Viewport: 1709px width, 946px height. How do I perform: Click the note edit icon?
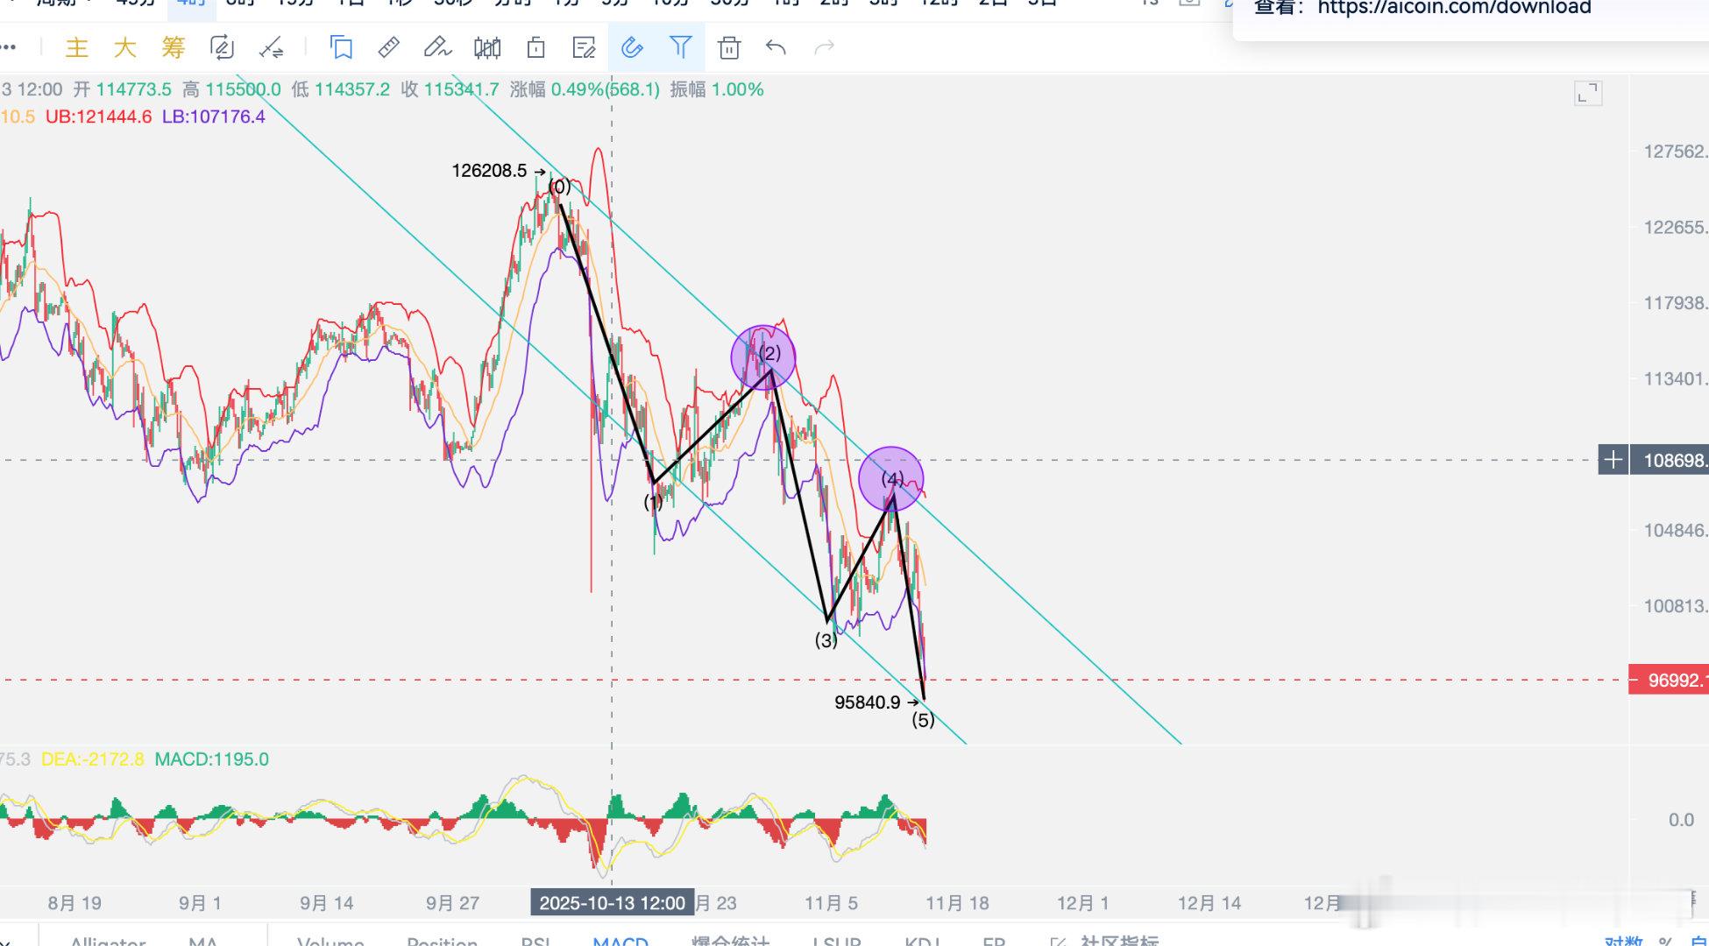point(584,47)
